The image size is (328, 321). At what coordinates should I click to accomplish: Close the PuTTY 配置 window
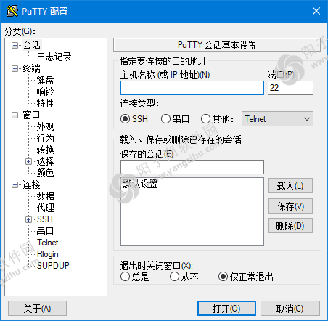(316, 11)
